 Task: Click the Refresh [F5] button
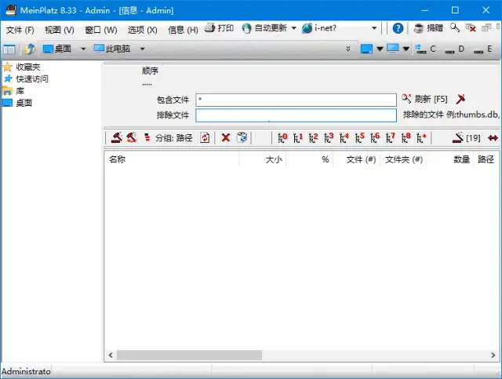424,100
